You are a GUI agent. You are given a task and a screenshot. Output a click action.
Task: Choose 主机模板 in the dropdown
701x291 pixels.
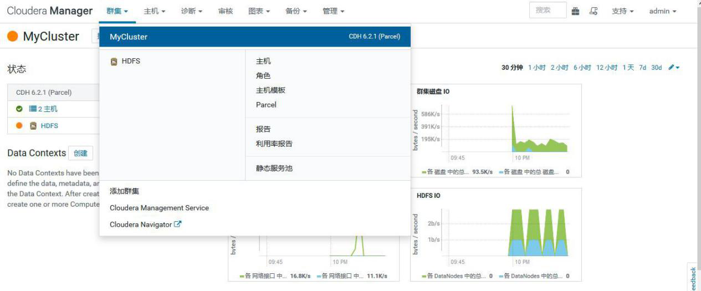tap(270, 90)
